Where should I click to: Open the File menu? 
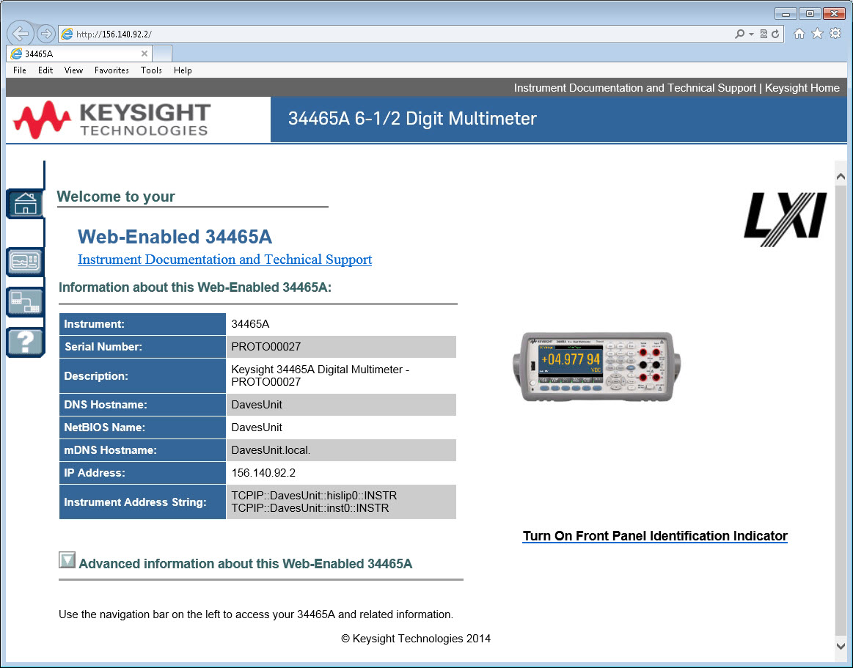point(20,70)
